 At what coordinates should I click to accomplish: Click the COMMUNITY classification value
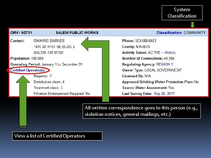pyautogui.click(x=195, y=33)
